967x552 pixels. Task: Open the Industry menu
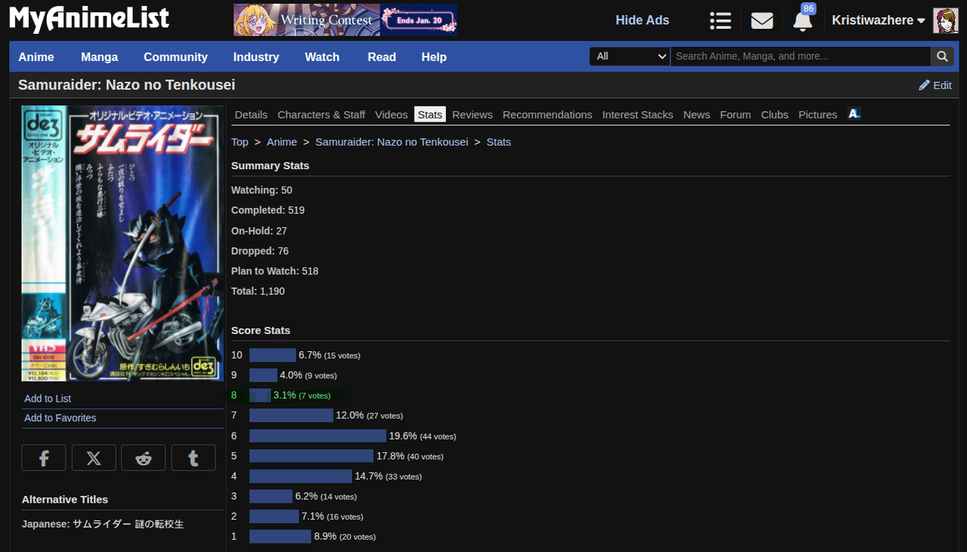pyautogui.click(x=256, y=57)
